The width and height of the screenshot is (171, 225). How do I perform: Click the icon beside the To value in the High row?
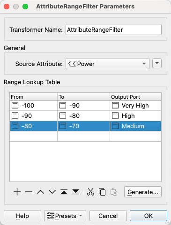[63, 116]
